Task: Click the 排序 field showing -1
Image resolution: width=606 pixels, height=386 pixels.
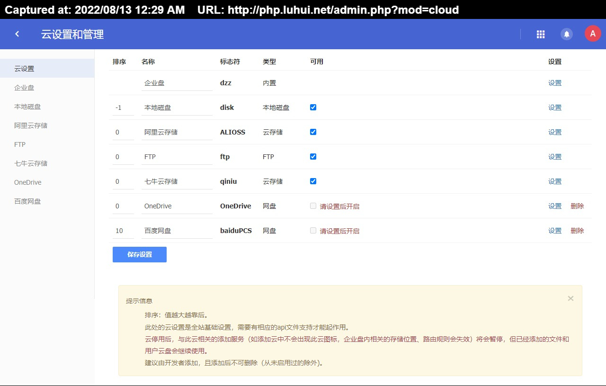Action: click(123, 108)
